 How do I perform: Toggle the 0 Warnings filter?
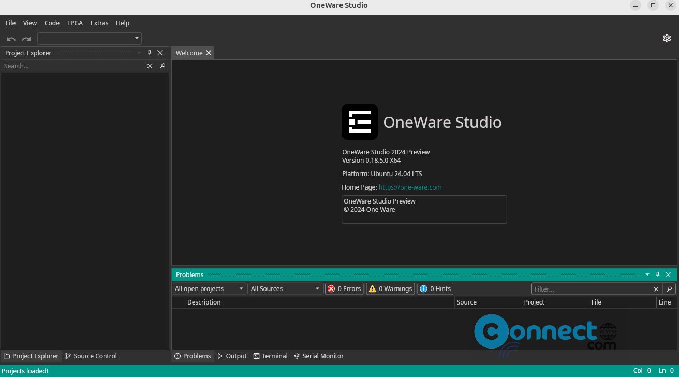click(x=390, y=289)
